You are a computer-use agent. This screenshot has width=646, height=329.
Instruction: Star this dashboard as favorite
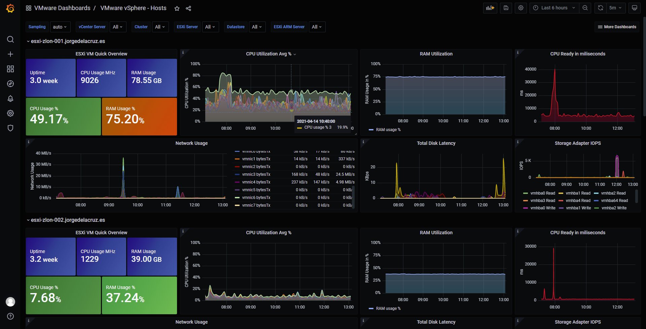click(x=177, y=8)
